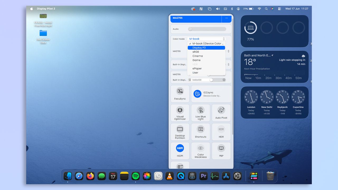Select FIFA20 Messi Free Kick.mp4 desktop file
The width and height of the screenshot is (338, 190).
click(43, 20)
